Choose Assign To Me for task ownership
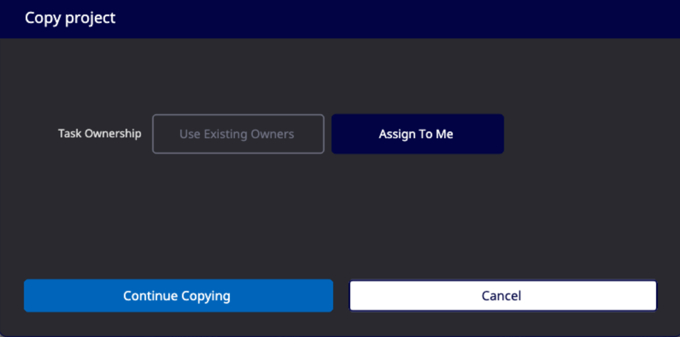Viewport: 680px width, 337px height. 417,134
